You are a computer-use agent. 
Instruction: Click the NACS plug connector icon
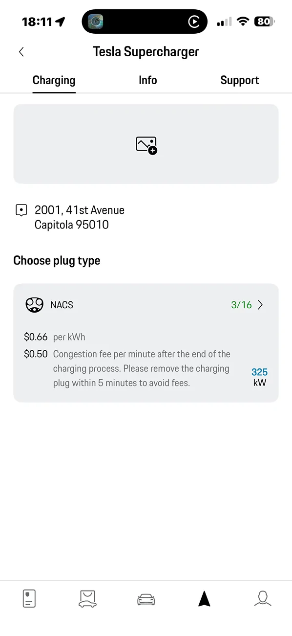tap(34, 304)
